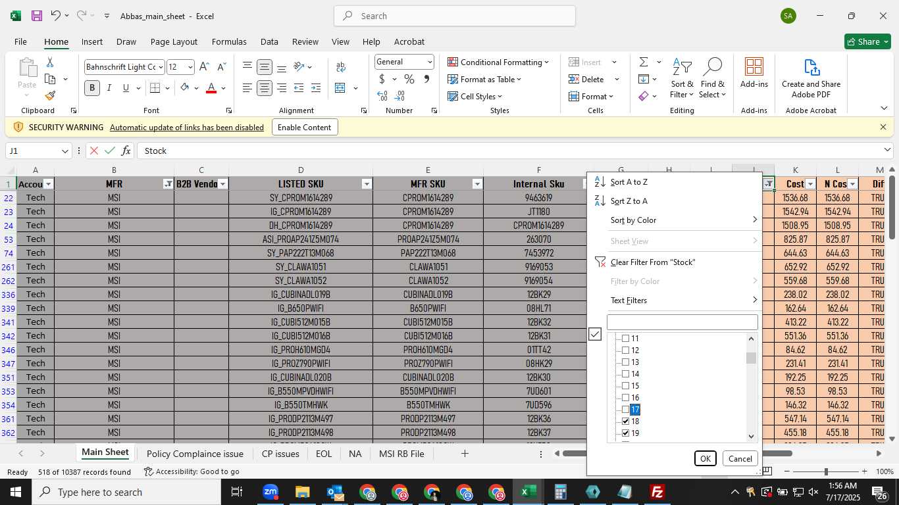The image size is (899, 505).
Task: Switch to Policy Complaince issue sheet
Action: [195, 454]
